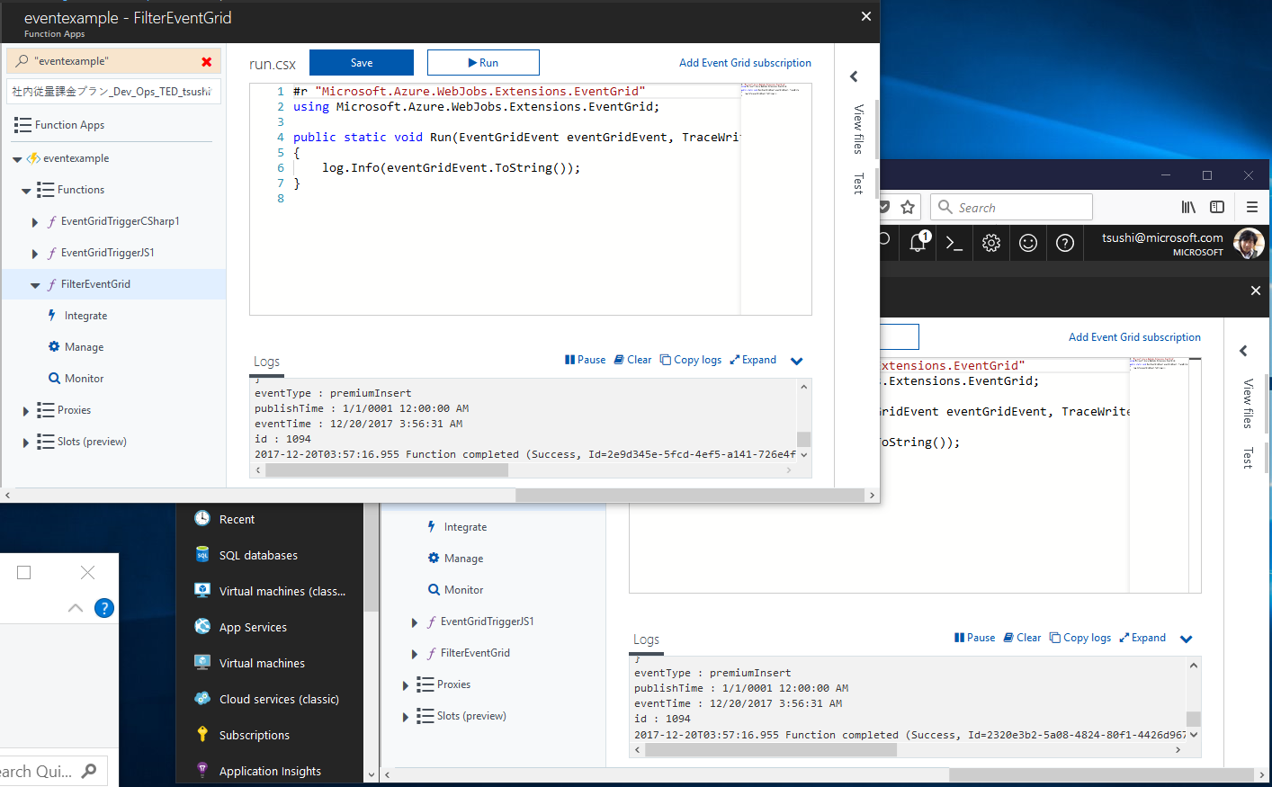Expand Slots (preview) in front window

click(x=26, y=443)
